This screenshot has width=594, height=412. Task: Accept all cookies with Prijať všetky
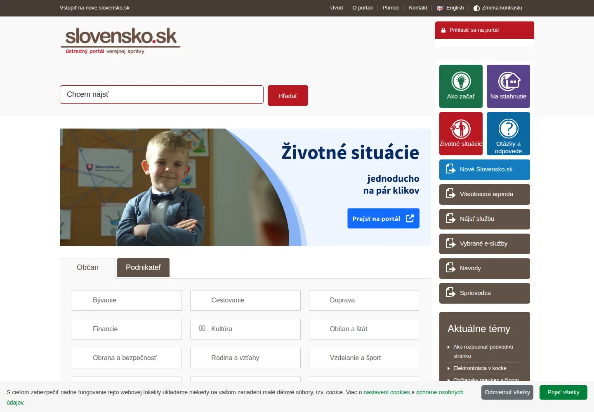[x=563, y=392]
